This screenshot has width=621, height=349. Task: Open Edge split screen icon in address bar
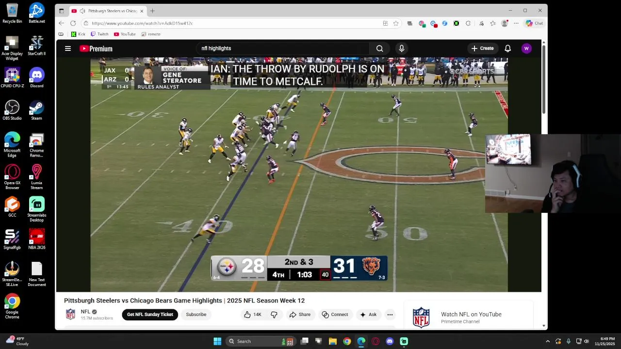click(x=385, y=23)
